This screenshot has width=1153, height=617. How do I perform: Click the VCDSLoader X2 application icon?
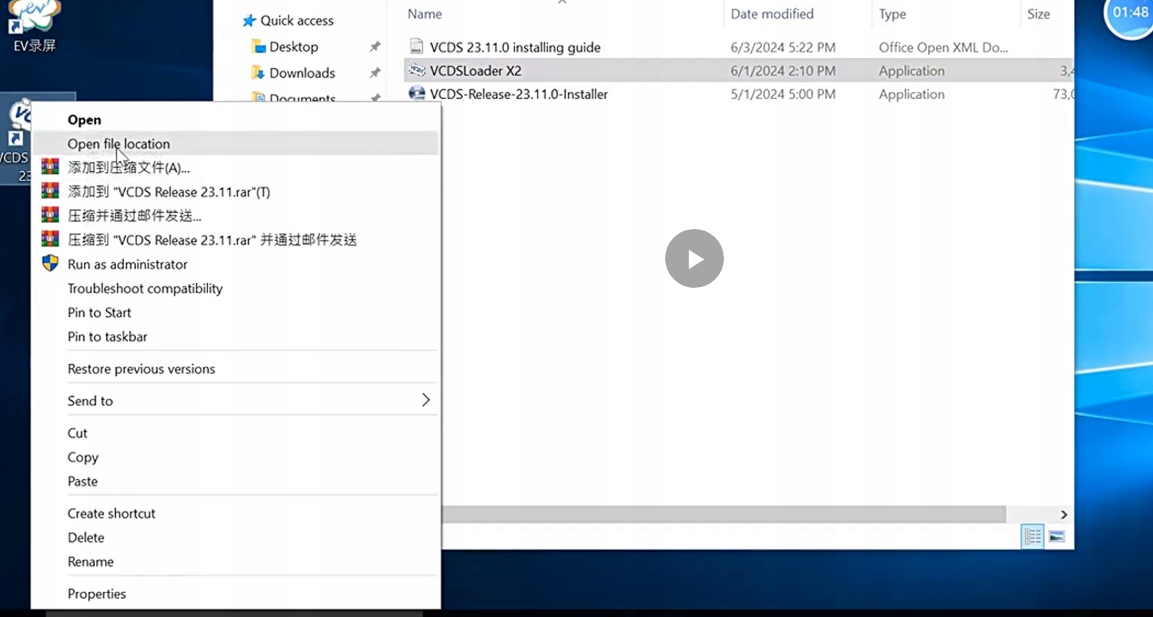(416, 70)
